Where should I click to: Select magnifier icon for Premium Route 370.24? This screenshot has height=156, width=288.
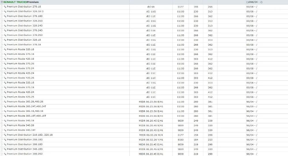pyautogui.click(x=5, y=69)
